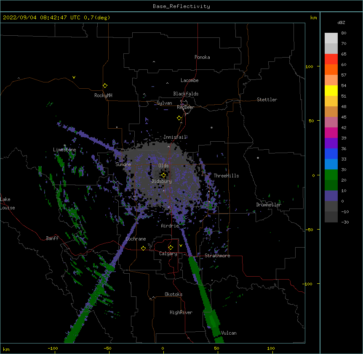Viewport: 363px width, 354px height.
Task: Click the Didsbury town label
Action: [162, 181]
